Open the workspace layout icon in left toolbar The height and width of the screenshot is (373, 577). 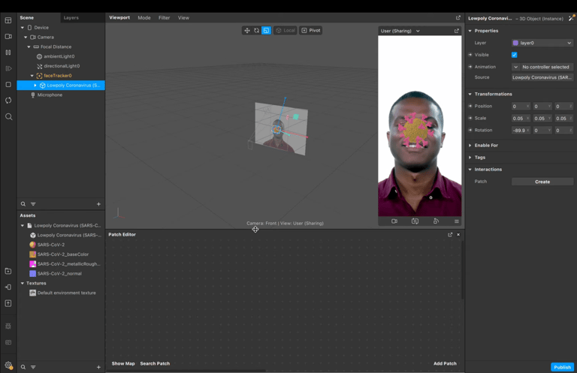8,20
